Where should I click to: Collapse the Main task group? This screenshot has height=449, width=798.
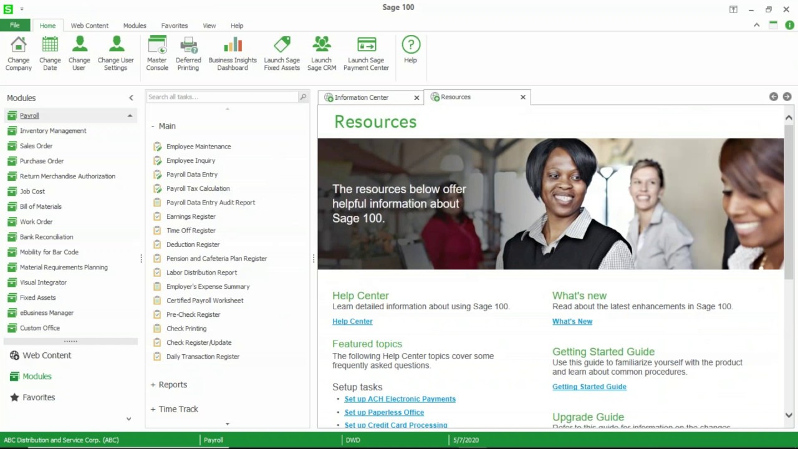click(x=153, y=126)
